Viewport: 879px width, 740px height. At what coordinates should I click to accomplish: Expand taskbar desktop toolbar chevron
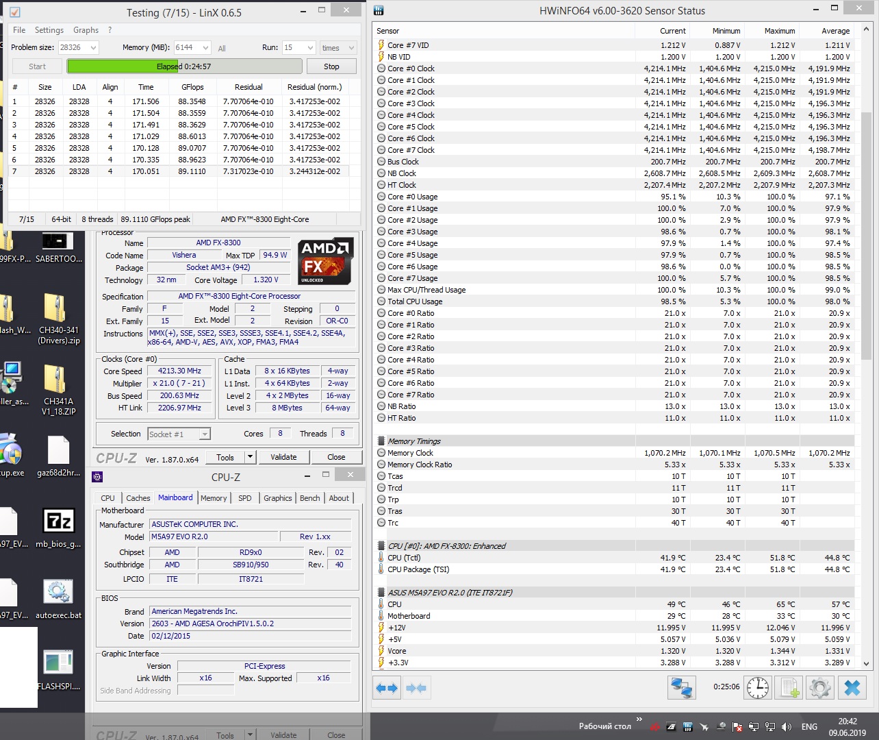[639, 719]
